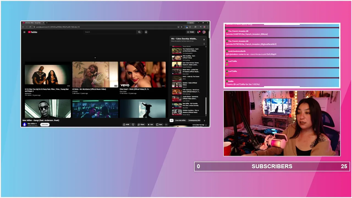Open the Chrome extensions puzzle icon
Viewport: 352px width, 198px height.
click(190, 27)
